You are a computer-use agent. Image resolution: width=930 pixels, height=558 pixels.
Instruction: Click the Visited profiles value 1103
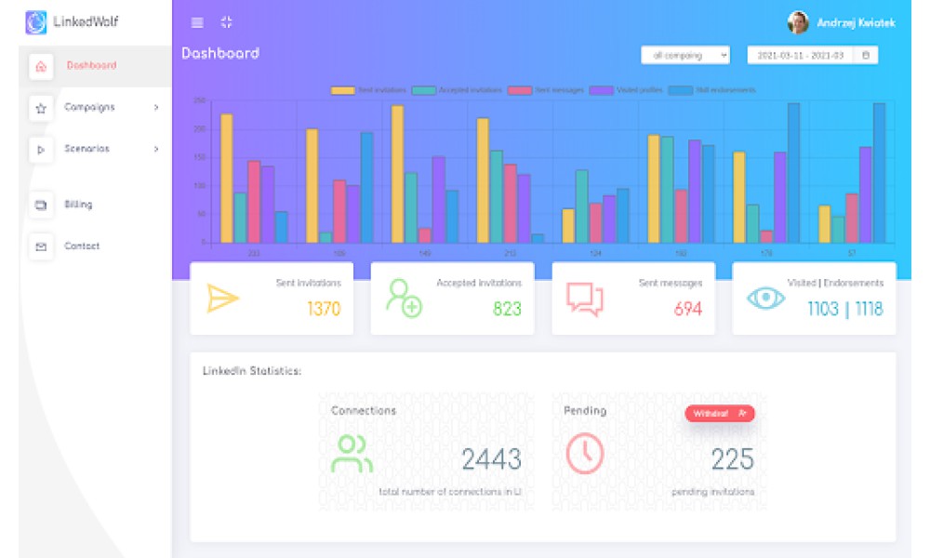[x=823, y=309]
